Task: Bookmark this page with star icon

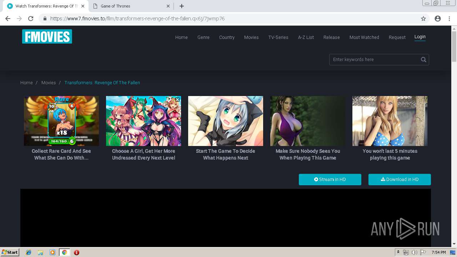Action: pyautogui.click(x=423, y=19)
